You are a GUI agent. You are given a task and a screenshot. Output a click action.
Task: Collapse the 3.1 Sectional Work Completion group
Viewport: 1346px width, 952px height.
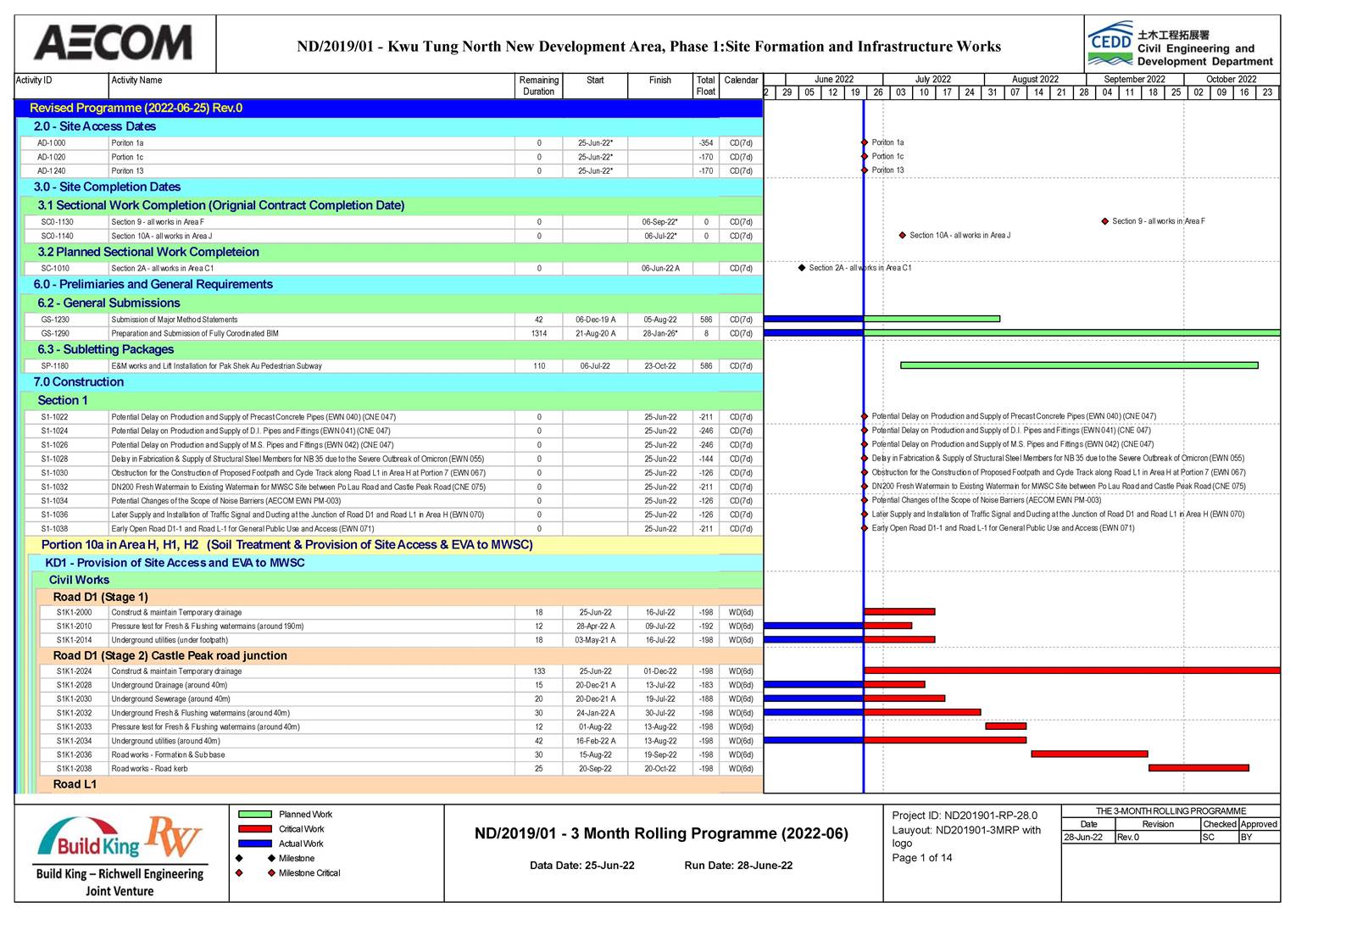pos(392,205)
